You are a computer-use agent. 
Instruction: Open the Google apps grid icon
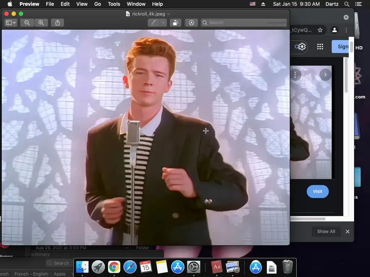[320, 47]
